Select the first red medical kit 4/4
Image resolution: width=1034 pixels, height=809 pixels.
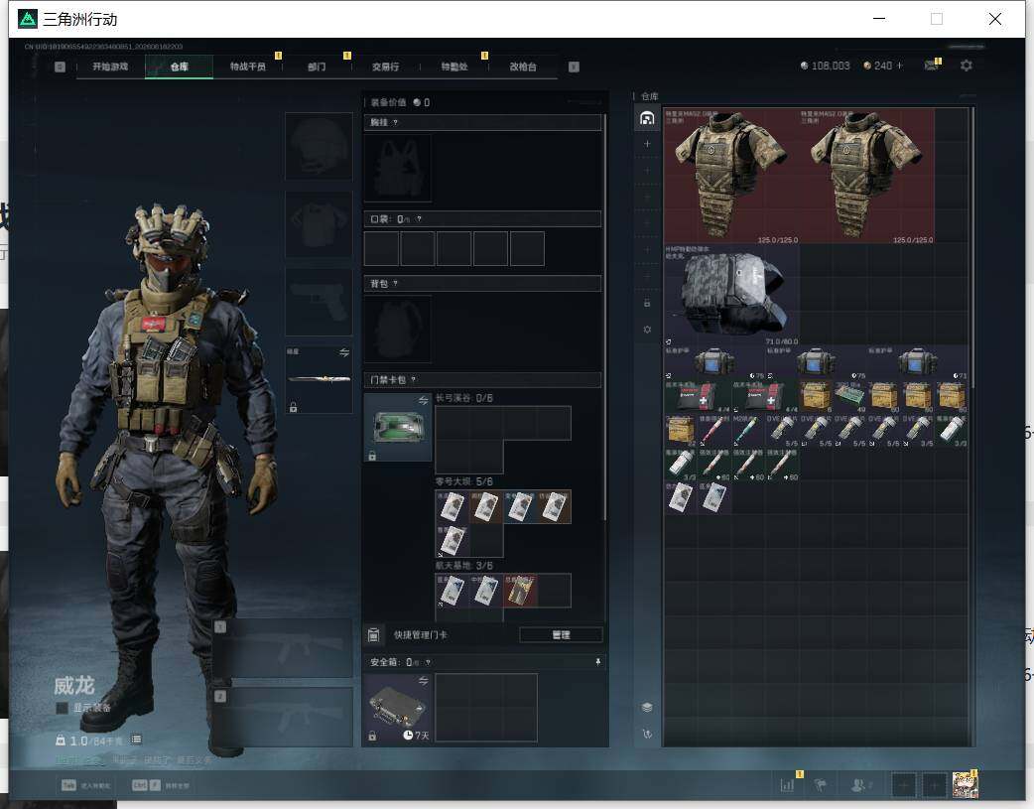pos(697,397)
